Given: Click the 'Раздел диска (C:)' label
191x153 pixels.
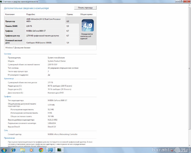Looking at the screenshot, I should (15, 86).
